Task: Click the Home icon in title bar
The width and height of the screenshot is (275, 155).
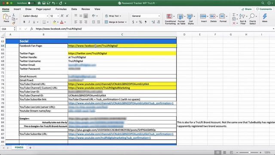Action: click(x=39, y=3)
